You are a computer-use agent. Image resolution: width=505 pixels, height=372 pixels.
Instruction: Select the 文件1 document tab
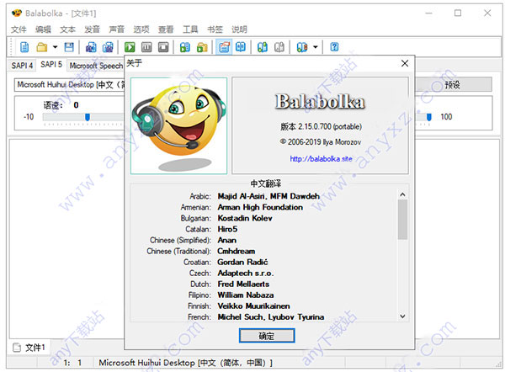[29, 348]
